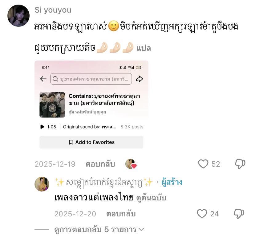Dislike the creator's reply

pyautogui.click(x=239, y=214)
